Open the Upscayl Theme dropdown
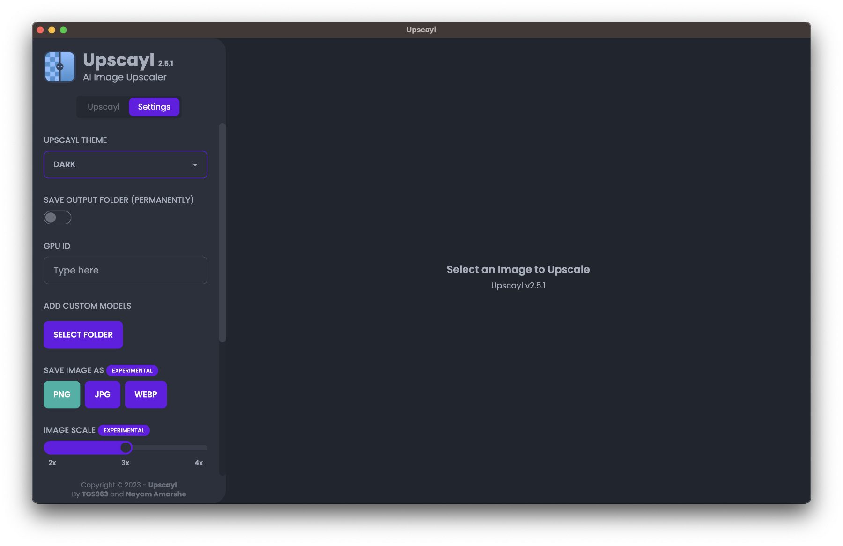The height and width of the screenshot is (546, 843). click(125, 164)
